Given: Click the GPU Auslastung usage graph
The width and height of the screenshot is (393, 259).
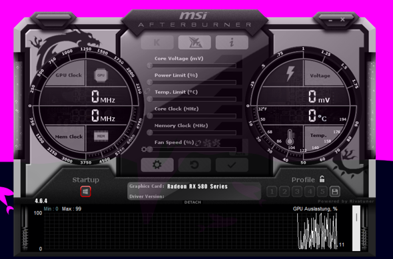Looking at the screenshot, I should tap(191, 230).
